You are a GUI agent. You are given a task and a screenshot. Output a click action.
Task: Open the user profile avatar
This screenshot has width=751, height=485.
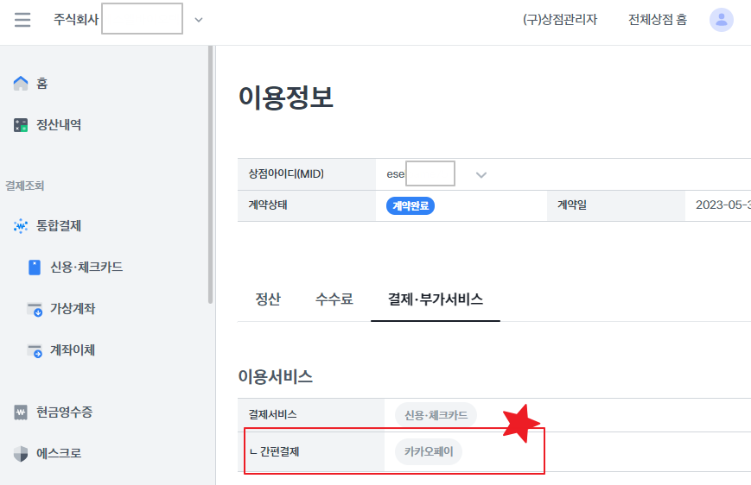click(722, 20)
